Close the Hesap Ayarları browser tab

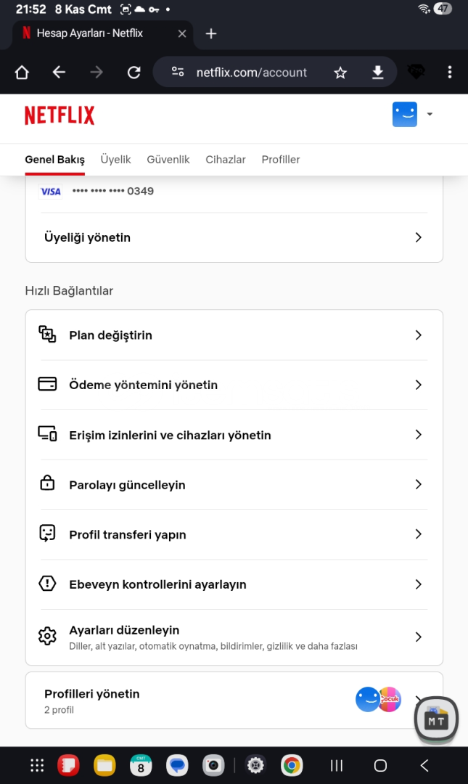click(182, 33)
